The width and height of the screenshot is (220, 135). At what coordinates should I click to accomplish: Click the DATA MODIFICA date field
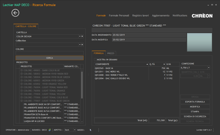click(x=149, y=40)
